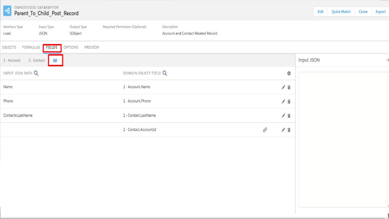This screenshot has width=389, height=219.
Task: Search the Domain Object Field column
Action: pyautogui.click(x=165, y=73)
